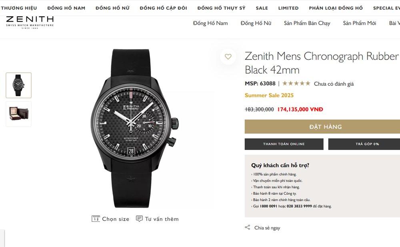Image resolution: width=400 pixels, height=247 pixels.
Task: Go to Sản Phẩm Mới link
Action: coord(359,23)
